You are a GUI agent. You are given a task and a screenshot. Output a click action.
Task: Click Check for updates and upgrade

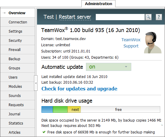click(x=79, y=89)
